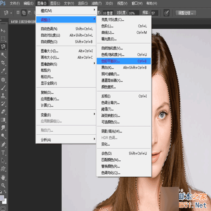This screenshot has width=211, height=211.
Task: Choose 色彩平衡(B) from adjustments submenu
Action: [x=124, y=61]
